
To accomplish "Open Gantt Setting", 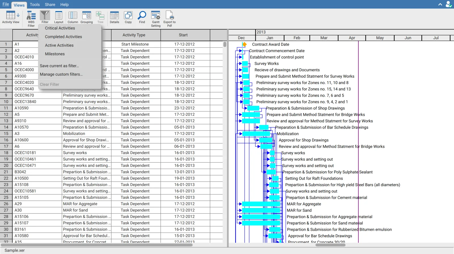I will 156,19.
